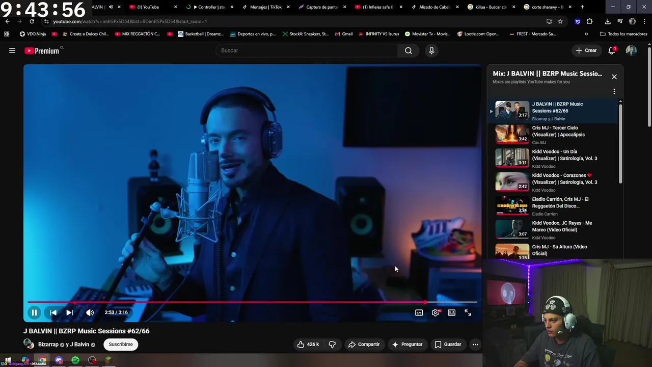The width and height of the screenshot is (652, 367).
Task: Bookmark this page with the star
Action: click(560, 21)
